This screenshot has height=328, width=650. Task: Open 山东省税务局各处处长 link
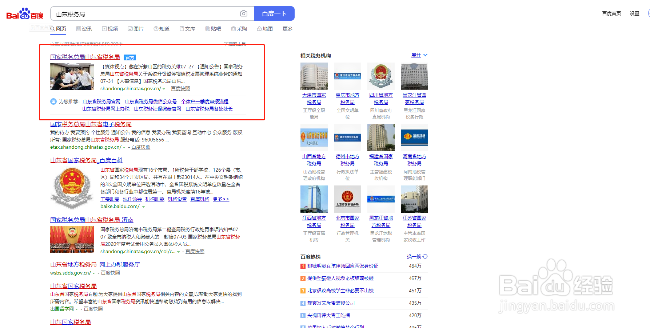point(209,109)
